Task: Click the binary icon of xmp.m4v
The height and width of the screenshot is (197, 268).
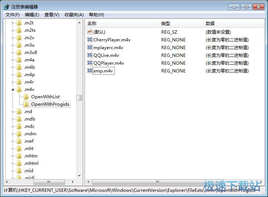Action: pyautogui.click(x=90, y=71)
